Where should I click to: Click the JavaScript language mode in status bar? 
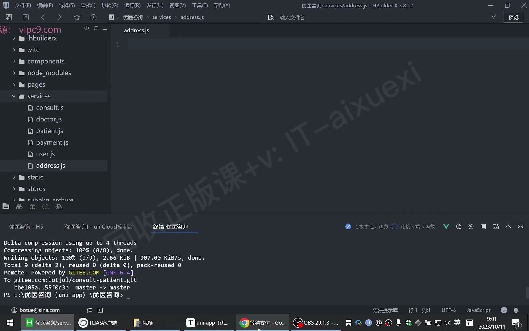click(479, 310)
